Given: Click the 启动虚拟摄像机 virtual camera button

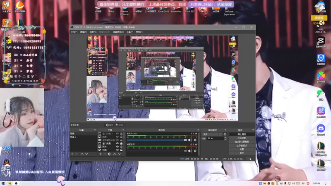Looking at the screenshot, I should (242, 142).
